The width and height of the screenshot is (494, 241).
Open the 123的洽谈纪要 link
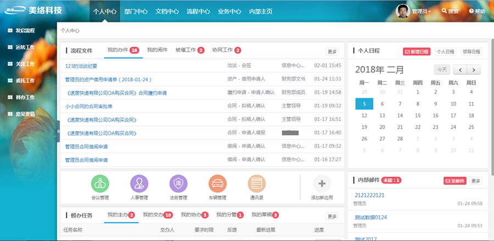point(81,66)
